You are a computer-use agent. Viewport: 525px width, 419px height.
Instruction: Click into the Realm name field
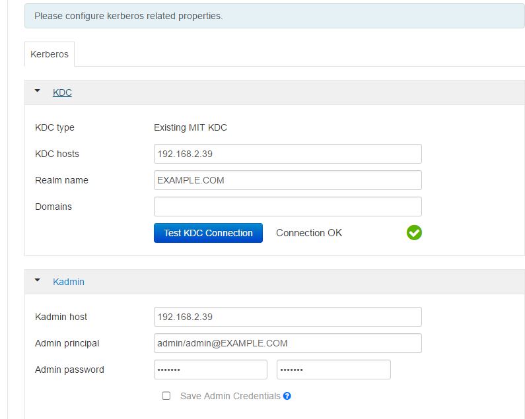pyautogui.click(x=287, y=180)
